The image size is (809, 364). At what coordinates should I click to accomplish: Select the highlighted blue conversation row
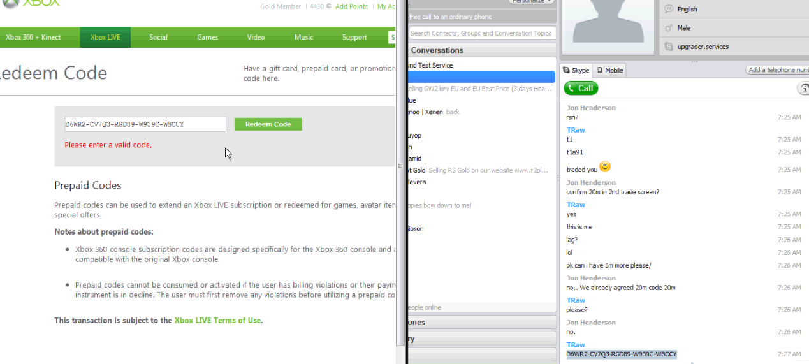[481, 77]
